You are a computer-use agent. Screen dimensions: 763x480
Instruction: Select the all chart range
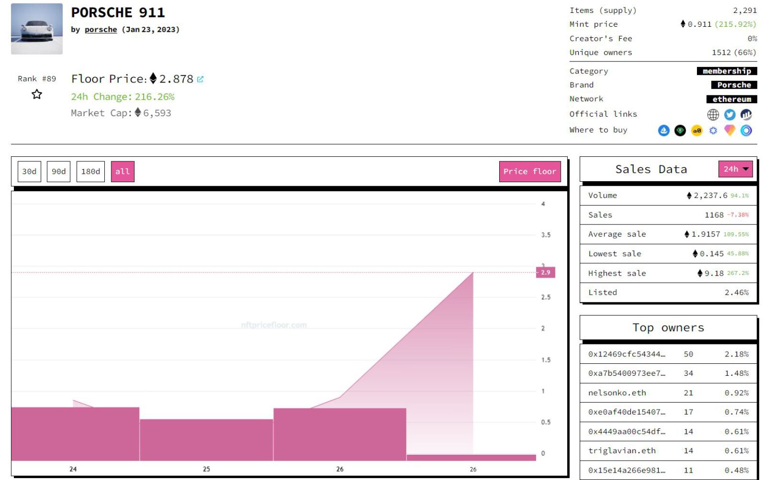(123, 172)
